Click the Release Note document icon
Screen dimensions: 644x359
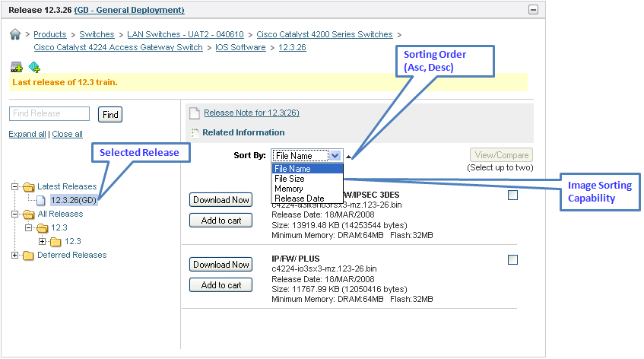click(x=195, y=113)
